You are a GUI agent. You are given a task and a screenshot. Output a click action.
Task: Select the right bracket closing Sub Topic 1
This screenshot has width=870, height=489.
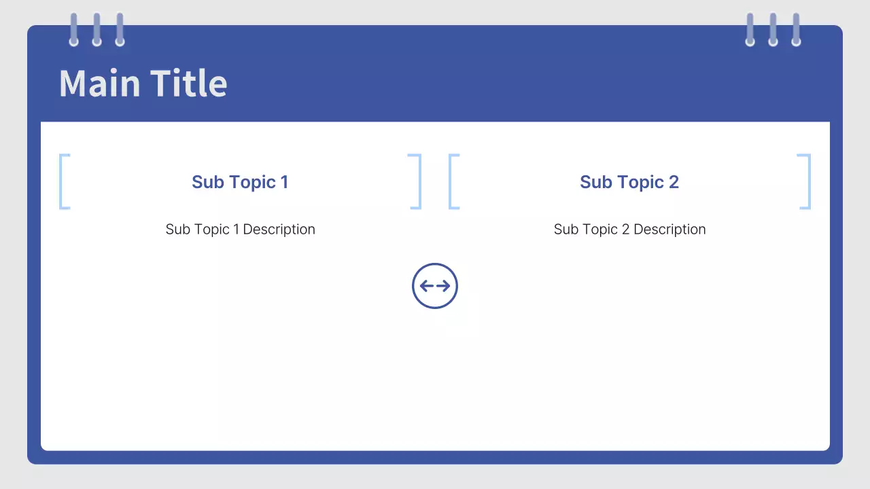coord(419,181)
